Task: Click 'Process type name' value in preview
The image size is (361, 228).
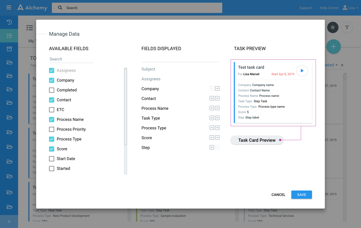Action: (x=272, y=107)
